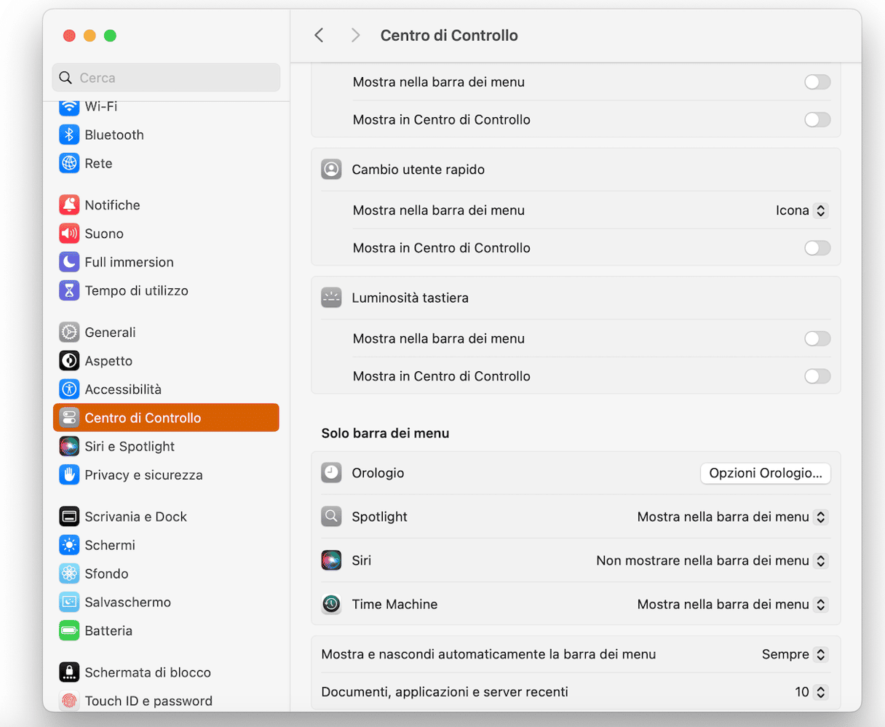The width and height of the screenshot is (885, 727).
Task: Click the Bluetooth icon in sidebar
Action: click(69, 135)
